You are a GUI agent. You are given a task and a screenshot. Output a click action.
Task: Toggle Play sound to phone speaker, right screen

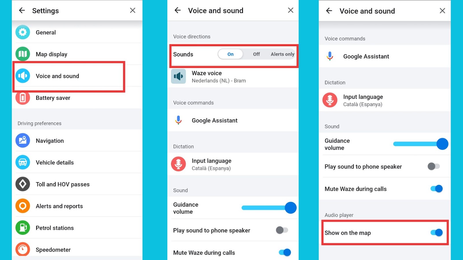click(433, 166)
